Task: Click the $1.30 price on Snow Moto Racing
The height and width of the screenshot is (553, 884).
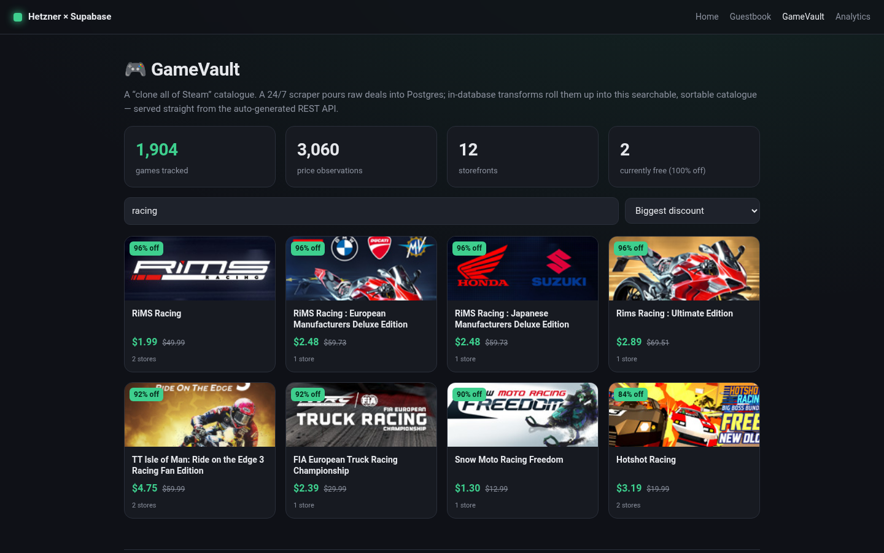Action: (468, 488)
